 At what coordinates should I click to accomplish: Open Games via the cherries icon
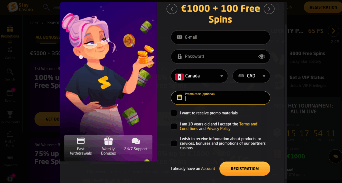click(10, 50)
